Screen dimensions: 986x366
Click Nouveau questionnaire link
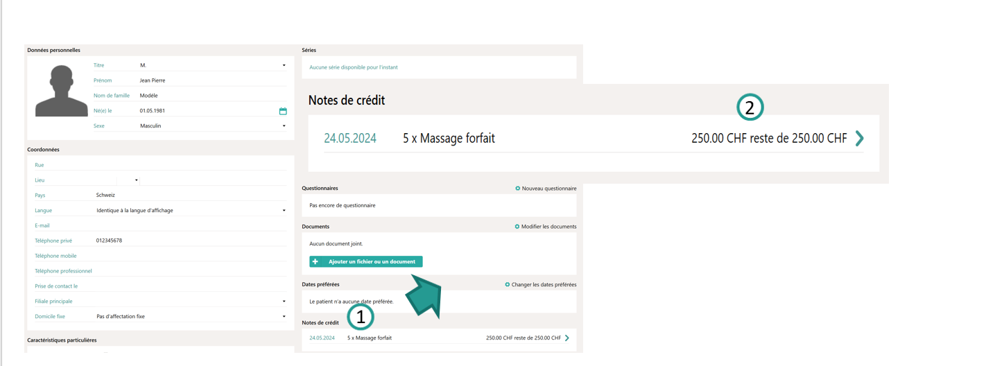549,189
